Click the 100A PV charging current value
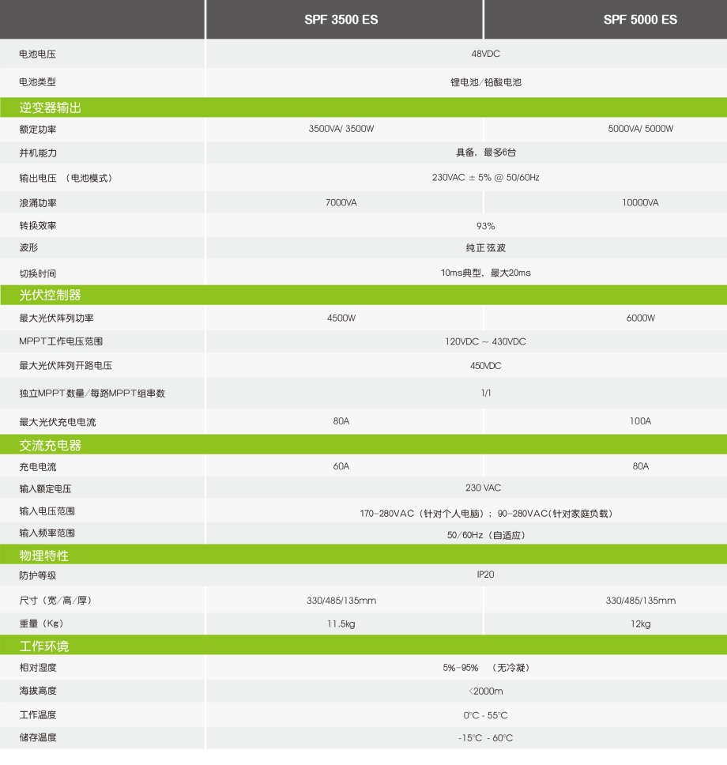The height and width of the screenshot is (765, 727). (x=640, y=421)
